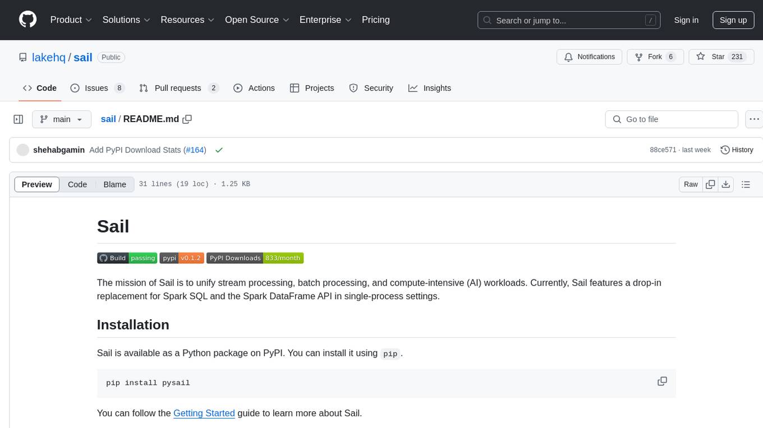Expand the Product menu
763x428 pixels.
[x=71, y=20]
